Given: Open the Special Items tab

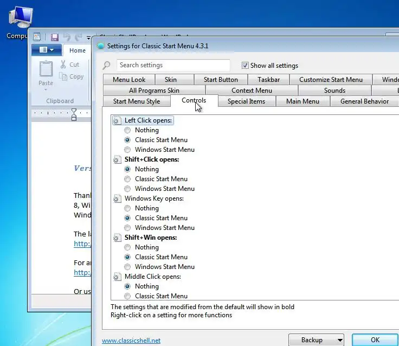Looking at the screenshot, I should tap(246, 101).
